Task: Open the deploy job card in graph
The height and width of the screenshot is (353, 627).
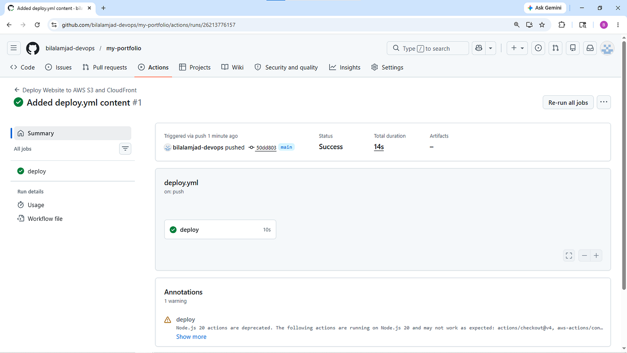Action: coord(220,229)
